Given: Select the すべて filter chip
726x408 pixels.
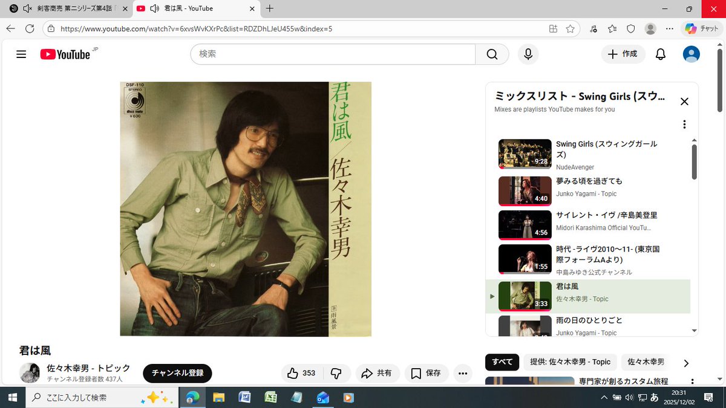Looking at the screenshot, I should tap(502, 362).
